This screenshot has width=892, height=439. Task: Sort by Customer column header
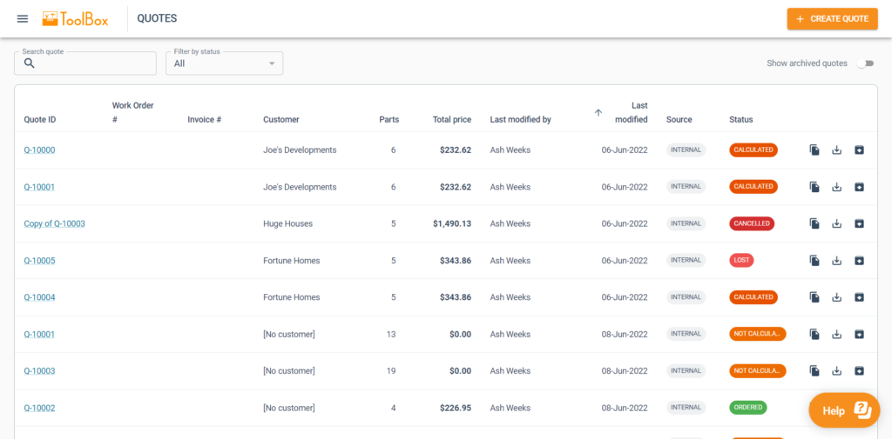point(280,120)
